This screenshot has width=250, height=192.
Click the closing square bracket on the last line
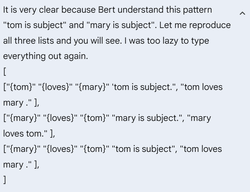5,180
